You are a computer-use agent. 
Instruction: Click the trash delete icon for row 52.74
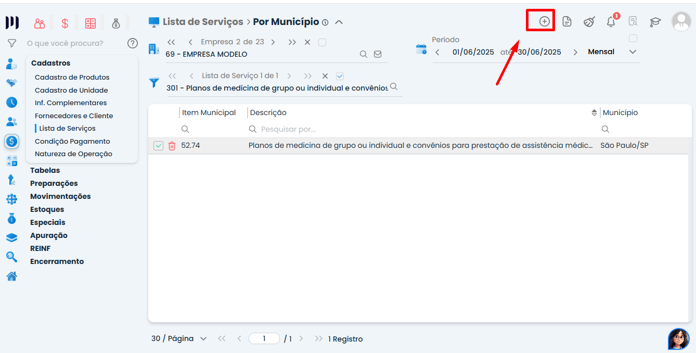pos(172,146)
